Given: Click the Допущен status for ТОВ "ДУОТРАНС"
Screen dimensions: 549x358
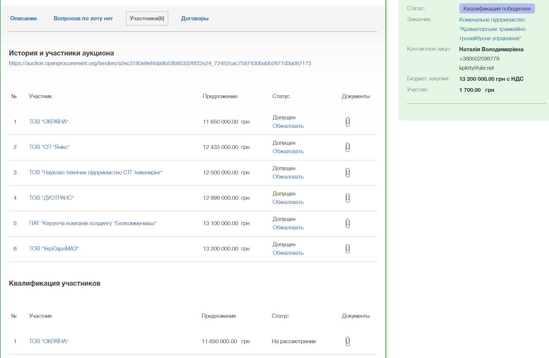Looking at the screenshot, I should coord(284,194).
